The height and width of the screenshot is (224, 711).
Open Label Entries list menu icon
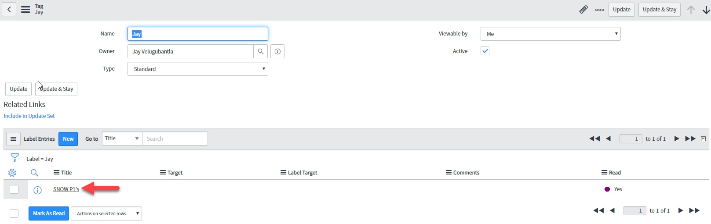tap(13, 139)
